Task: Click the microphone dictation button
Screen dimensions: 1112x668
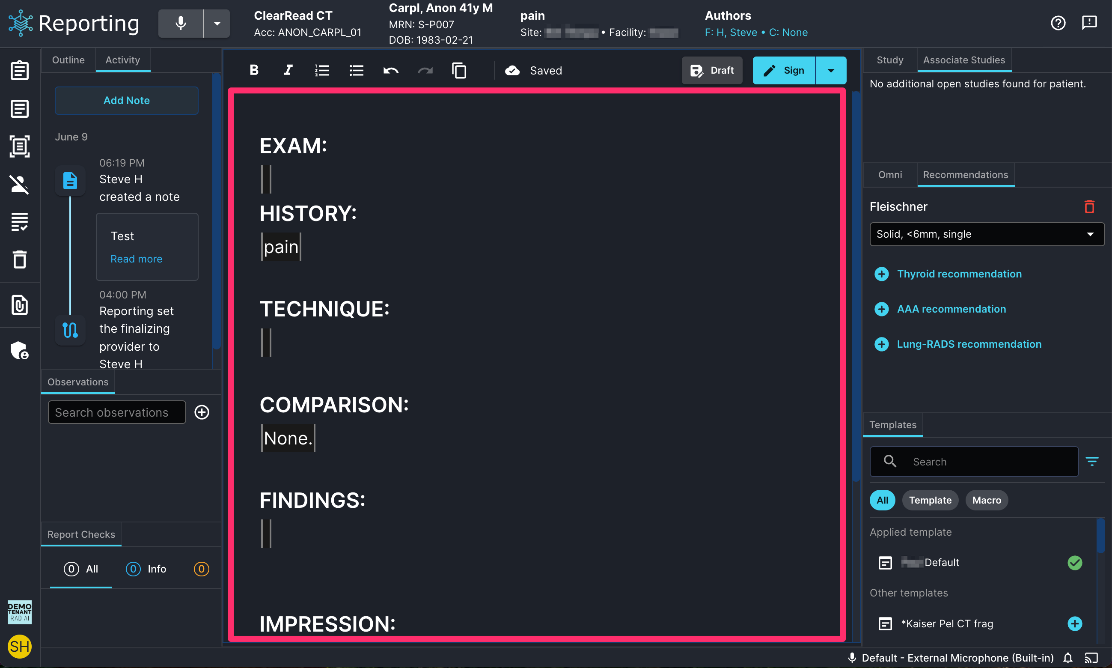Action: (181, 24)
